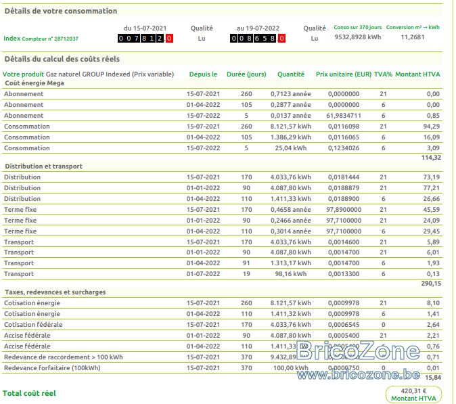This screenshot has width=456, height=404.
Task: Select the taxes subtotal '15,84'
Action: (x=433, y=378)
